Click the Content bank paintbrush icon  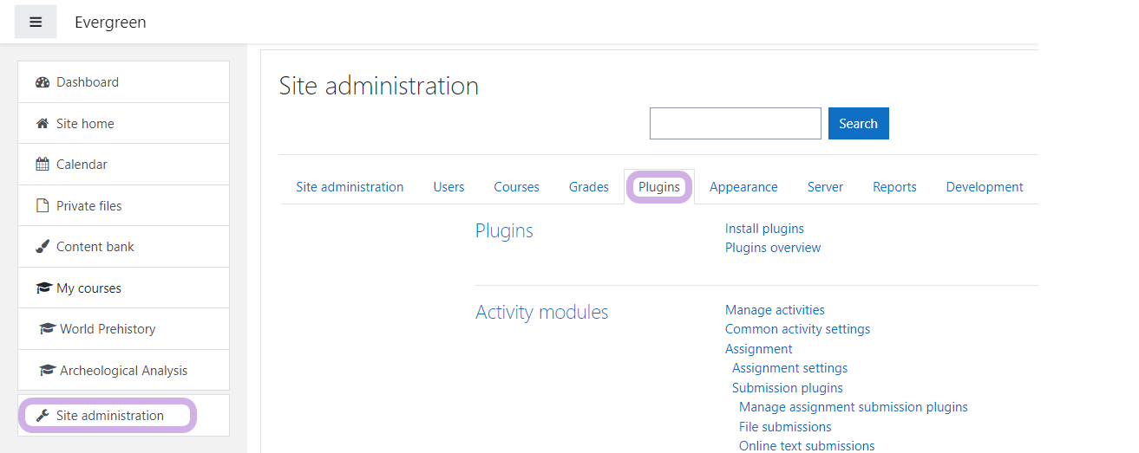(43, 247)
